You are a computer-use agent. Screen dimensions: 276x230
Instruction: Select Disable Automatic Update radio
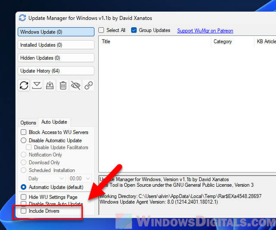24,141
